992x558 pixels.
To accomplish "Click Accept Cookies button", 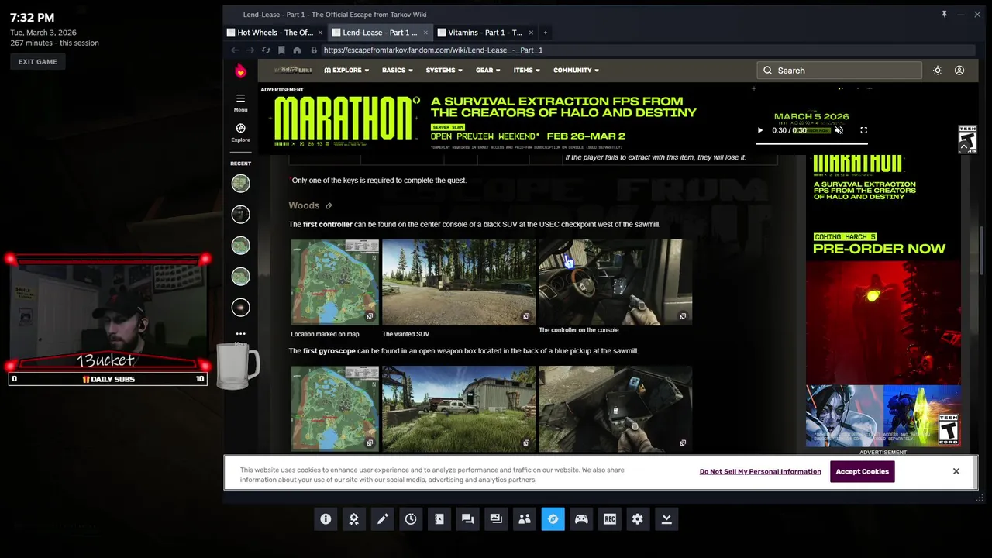I will [x=862, y=471].
